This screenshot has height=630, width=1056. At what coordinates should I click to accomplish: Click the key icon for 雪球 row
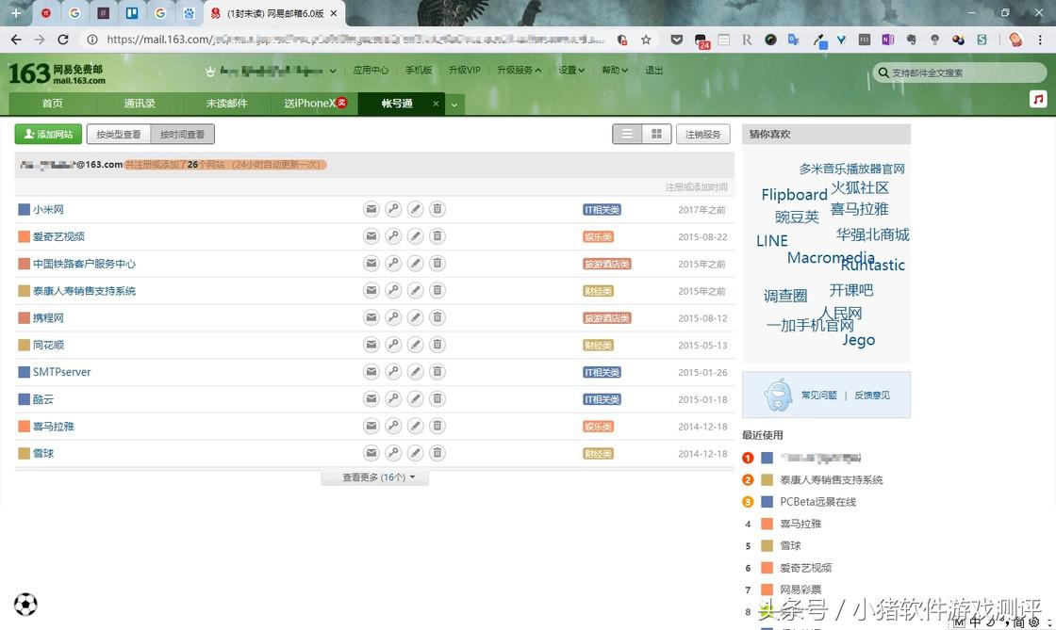click(393, 453)
